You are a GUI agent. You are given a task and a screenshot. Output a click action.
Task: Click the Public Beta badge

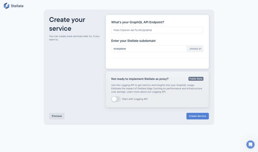click(196, 79)
